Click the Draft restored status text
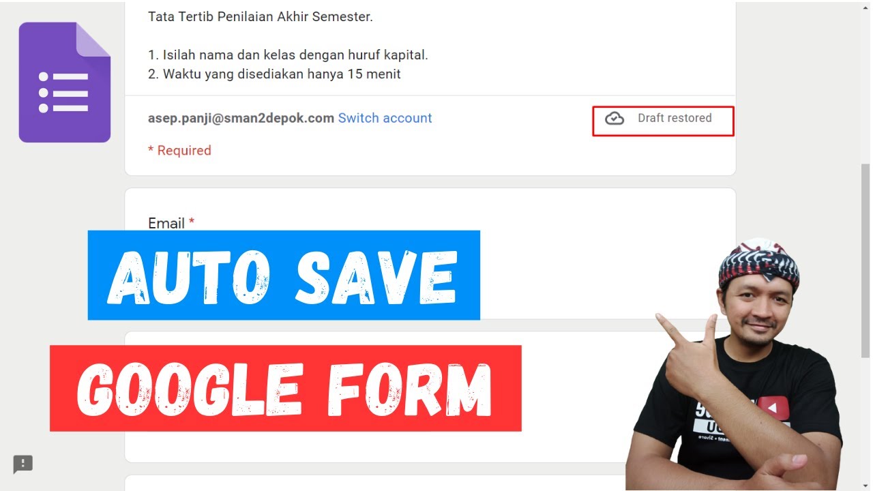 (x=675, y=118)
